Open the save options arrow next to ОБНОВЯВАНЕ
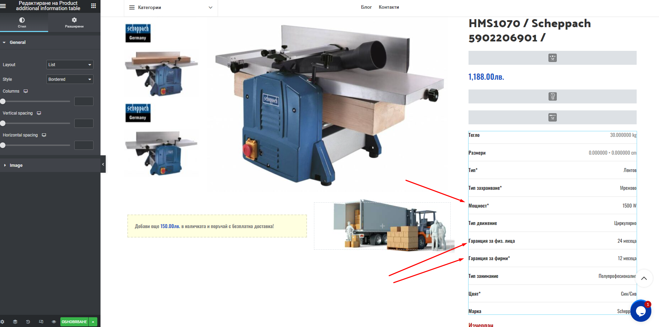This screenshot has width=659, height=327. pos(93,322)
